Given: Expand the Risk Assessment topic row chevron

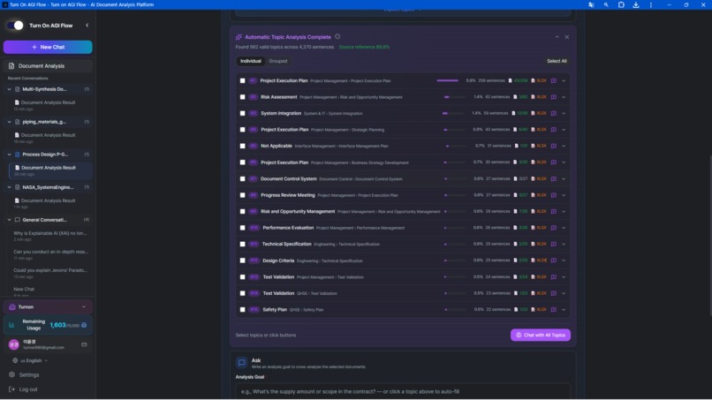Looking at the screenshot, I should (564, 97).
